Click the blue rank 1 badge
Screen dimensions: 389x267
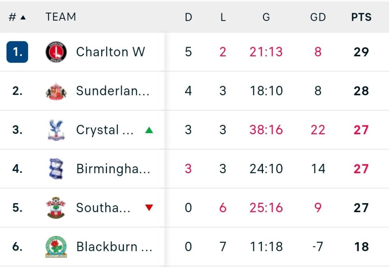[17, 52]
